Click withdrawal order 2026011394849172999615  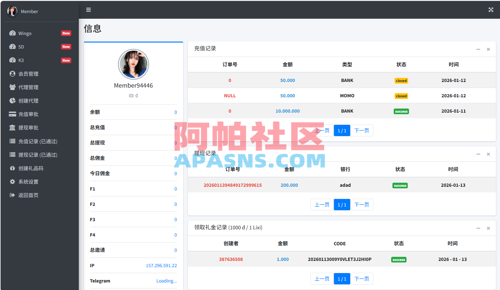tap(233, 185)
